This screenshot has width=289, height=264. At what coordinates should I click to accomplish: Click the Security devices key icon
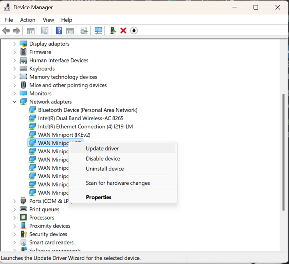[x=24, y=234]
